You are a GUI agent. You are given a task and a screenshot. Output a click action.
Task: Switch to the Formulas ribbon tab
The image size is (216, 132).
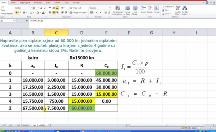[38, 3]
